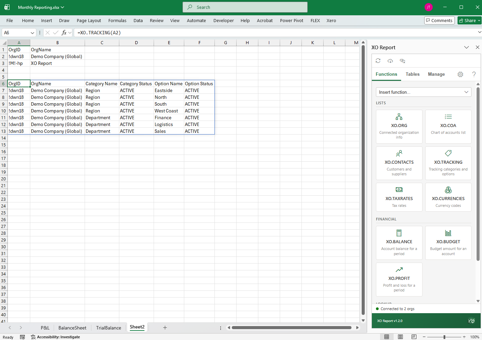The image size is (482, 340).
Task: Open the File menu
Action: coord(10,20)
